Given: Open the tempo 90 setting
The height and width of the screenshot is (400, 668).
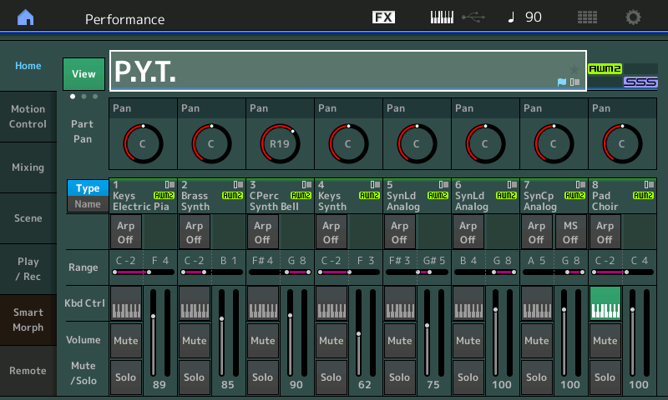Looking at the screenshot, I should click(524, 17).
